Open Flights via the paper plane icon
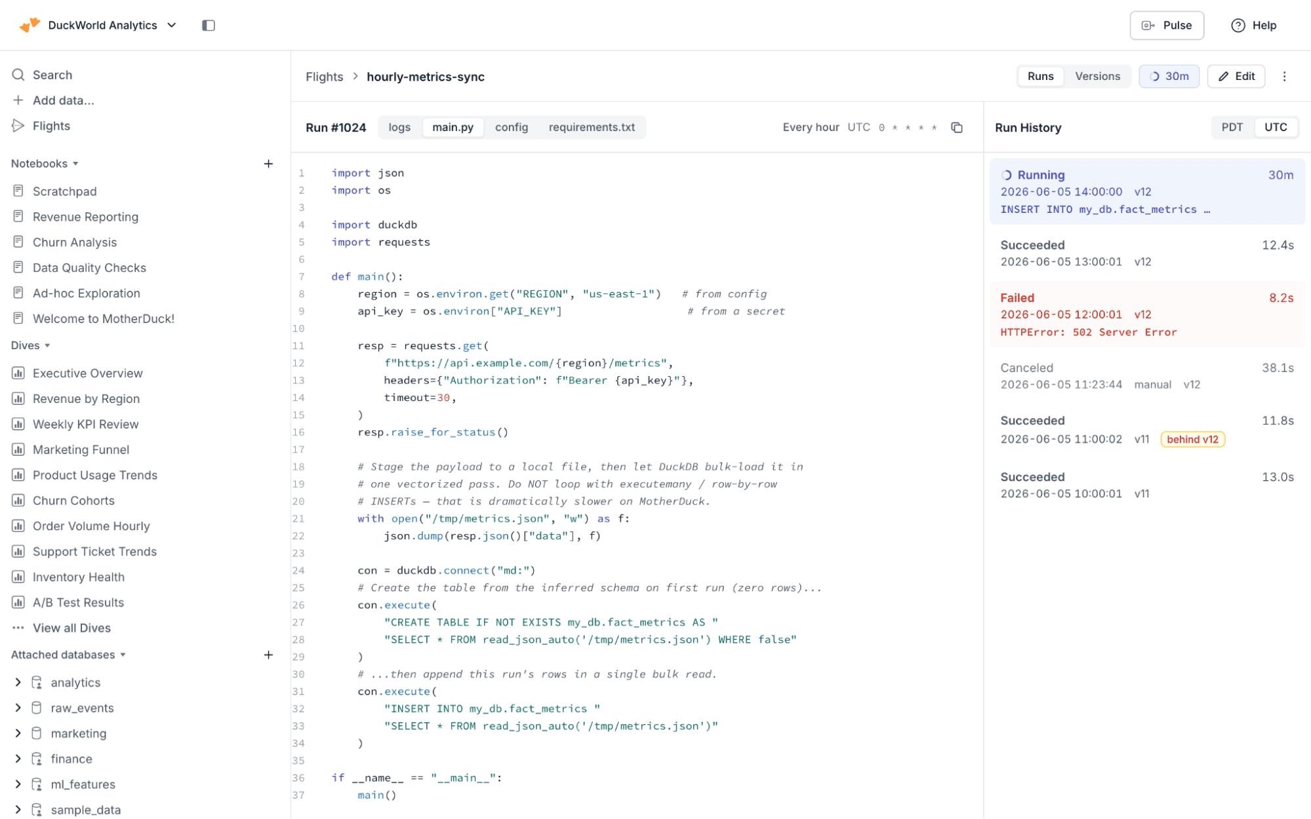This screenshot has height=819, width=1311. click(18, 126)
